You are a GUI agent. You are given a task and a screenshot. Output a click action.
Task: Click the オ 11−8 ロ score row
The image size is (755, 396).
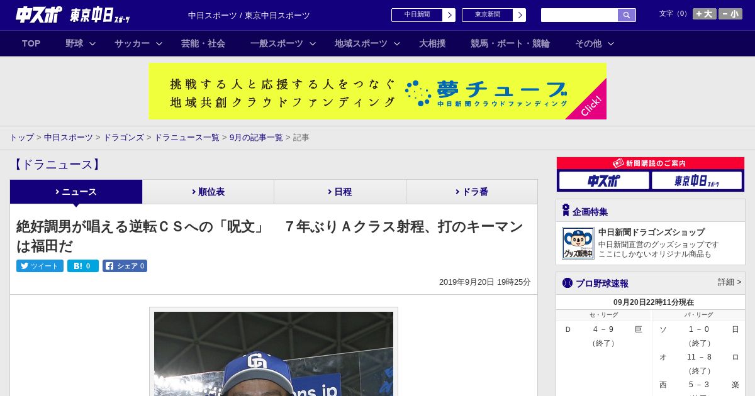pyautogui.click(x=698, y=357)
